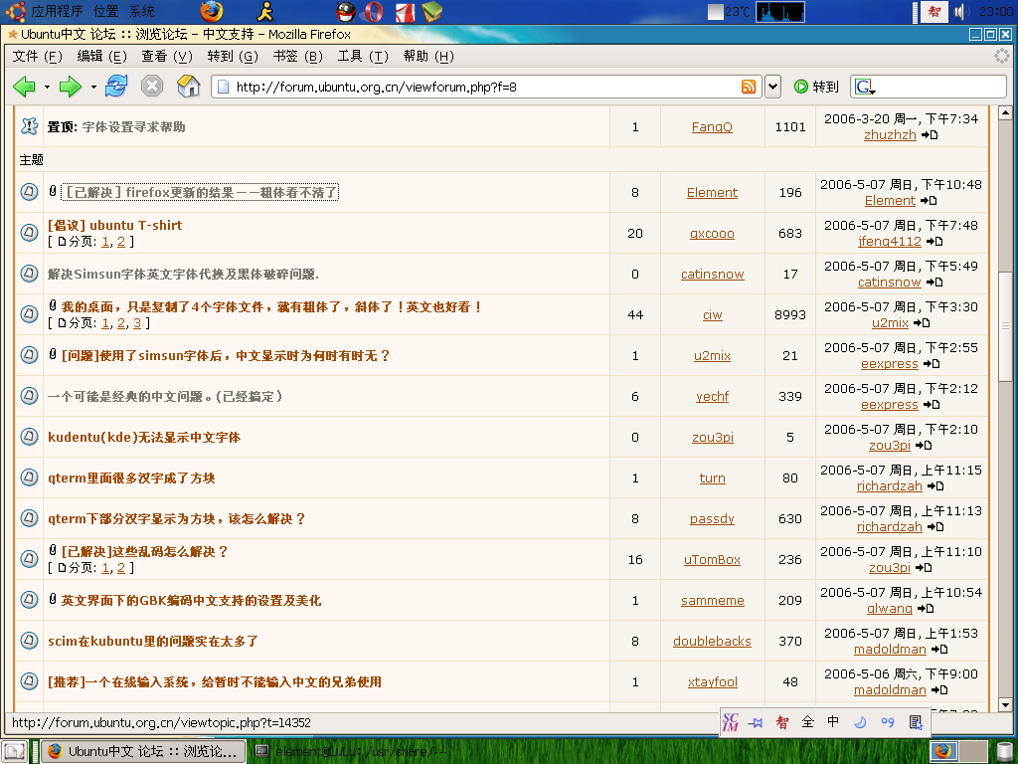This screenshot has height=764, width=1018.
Task: Click the last-post icon next to glwang
Action: click(926, 609)
